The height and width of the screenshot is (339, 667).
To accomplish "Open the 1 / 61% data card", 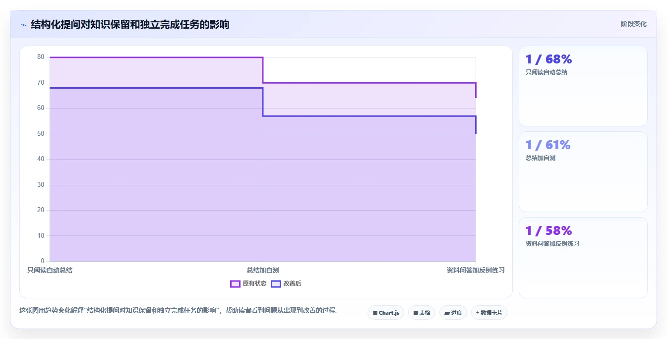I will tap(583, 172).
